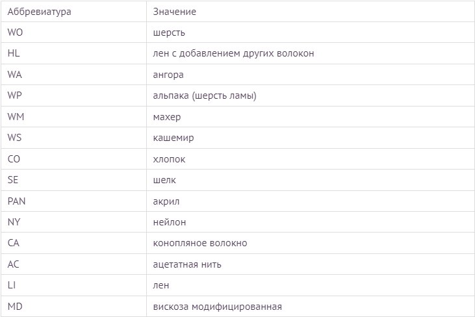Select the PAN abbreviation cell
The height and width of the screenshot is (317, 475).
tap(73, 201)
